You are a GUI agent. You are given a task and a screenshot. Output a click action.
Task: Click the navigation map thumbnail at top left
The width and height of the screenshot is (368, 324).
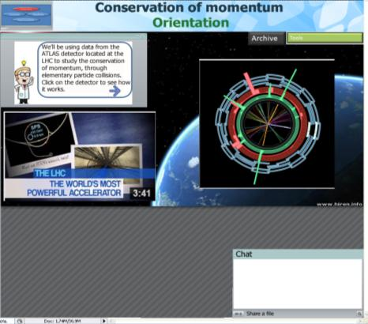pos(26,15)
